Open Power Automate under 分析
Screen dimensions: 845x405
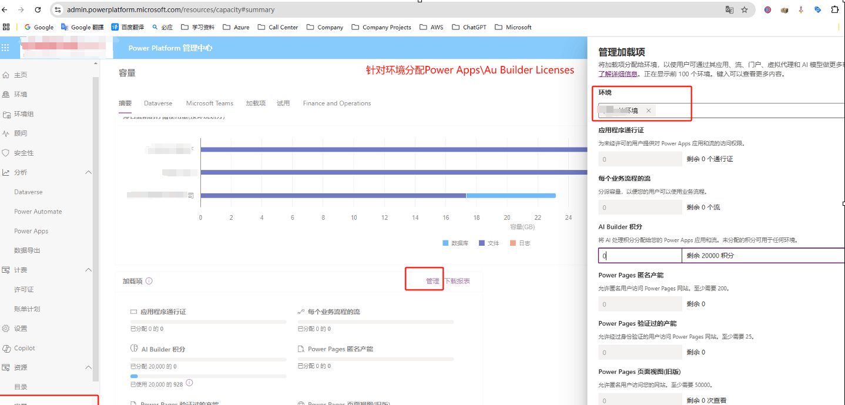38,212
